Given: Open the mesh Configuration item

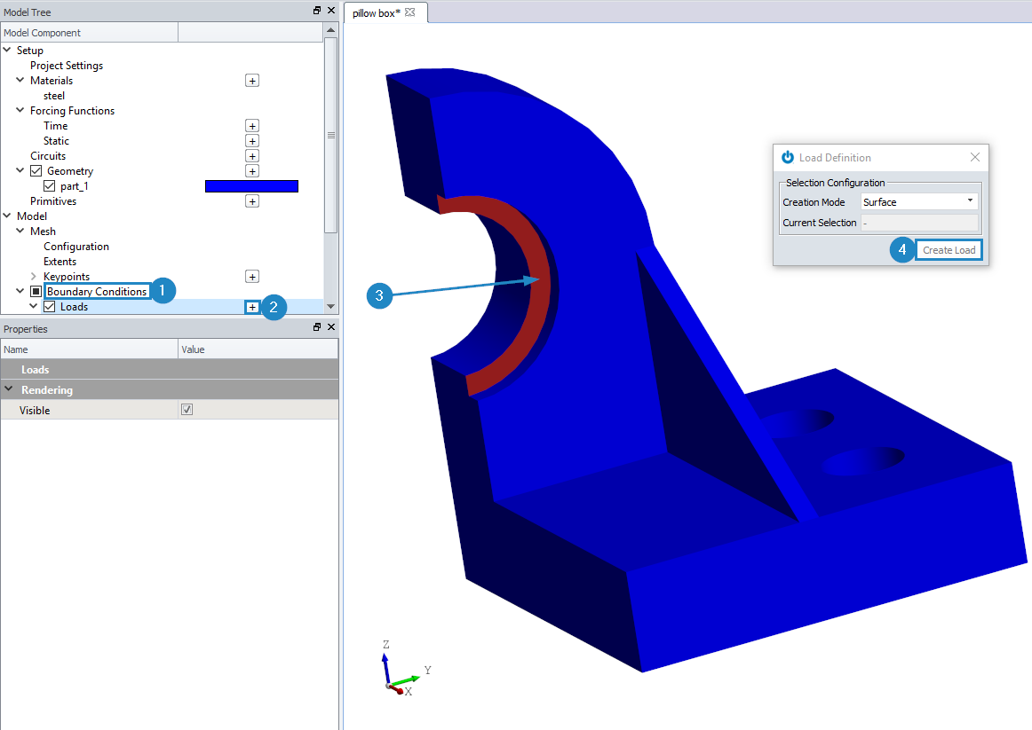Looking at the screenshot, I should click(x=76, y=247).
